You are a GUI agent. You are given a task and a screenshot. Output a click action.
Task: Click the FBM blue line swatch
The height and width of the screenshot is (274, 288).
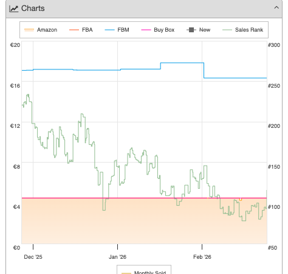[109, 30]
